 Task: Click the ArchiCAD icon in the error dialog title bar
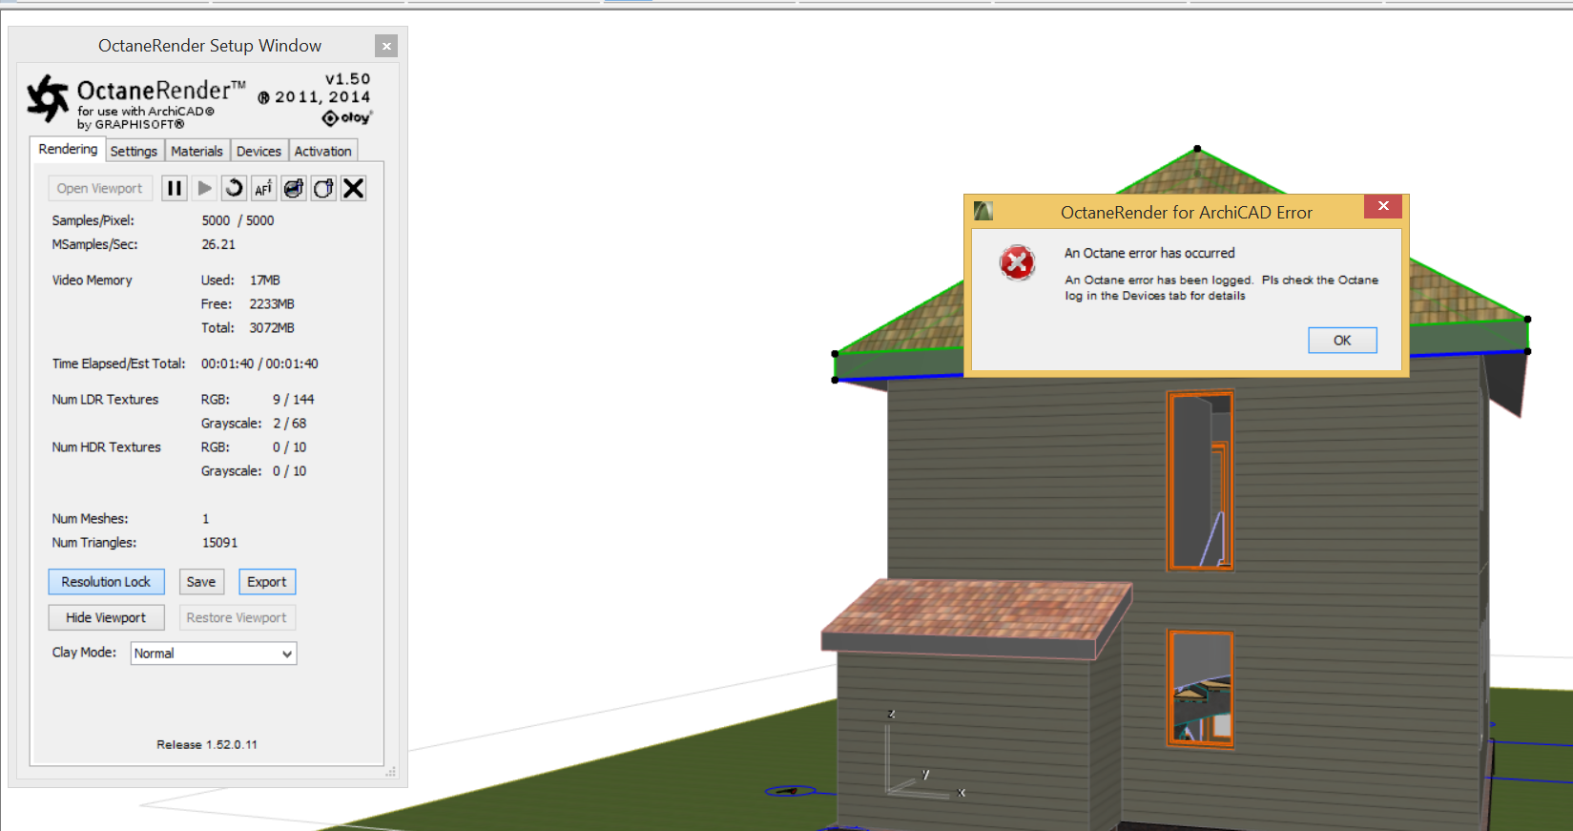(983, 211)
